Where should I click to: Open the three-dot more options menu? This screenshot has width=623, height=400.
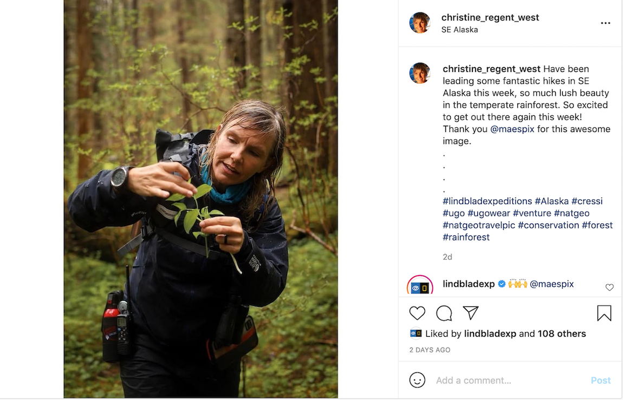(606, 23)
